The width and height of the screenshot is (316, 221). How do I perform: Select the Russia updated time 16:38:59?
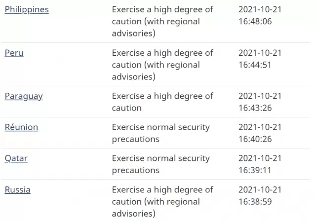pyautogui.click(x=255, y=202)
